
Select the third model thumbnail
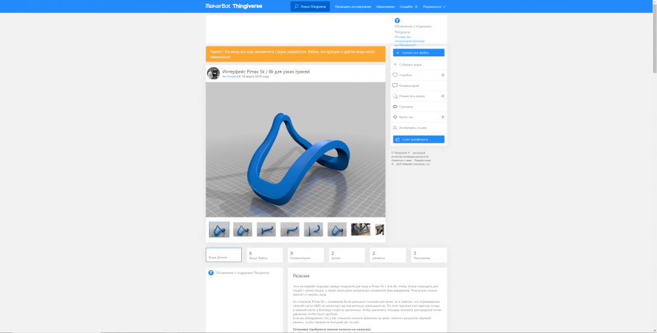(x=266, y=229)
